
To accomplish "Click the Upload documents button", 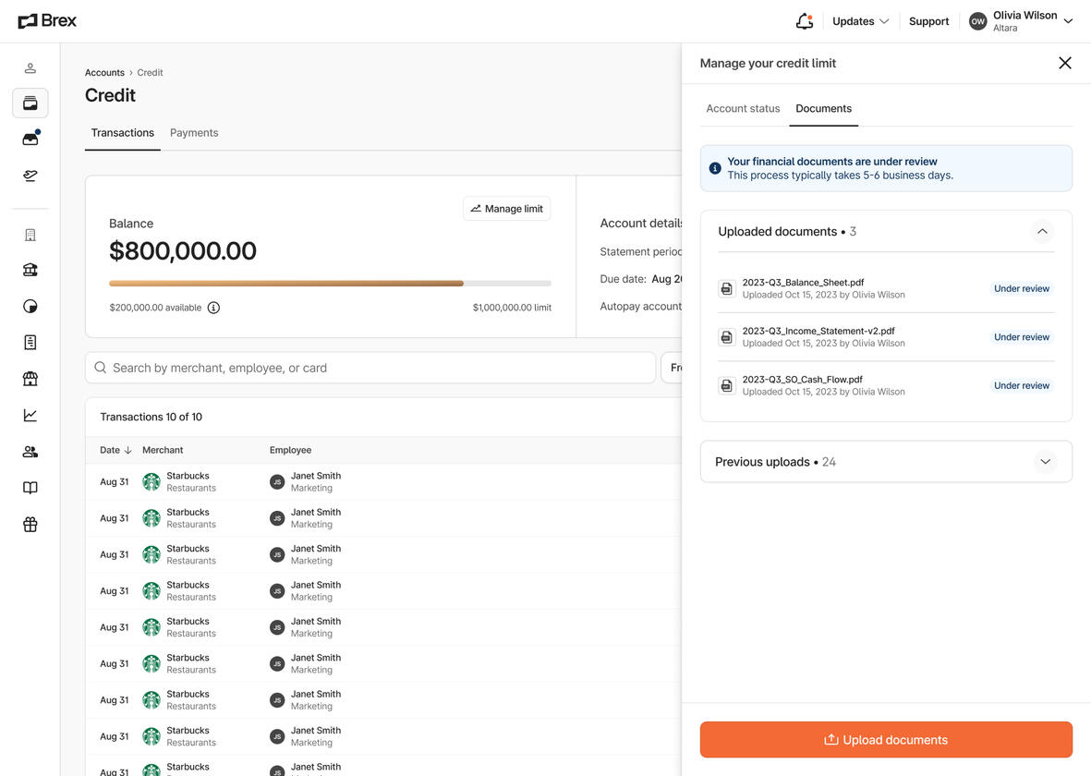I will tap(886, 740).
